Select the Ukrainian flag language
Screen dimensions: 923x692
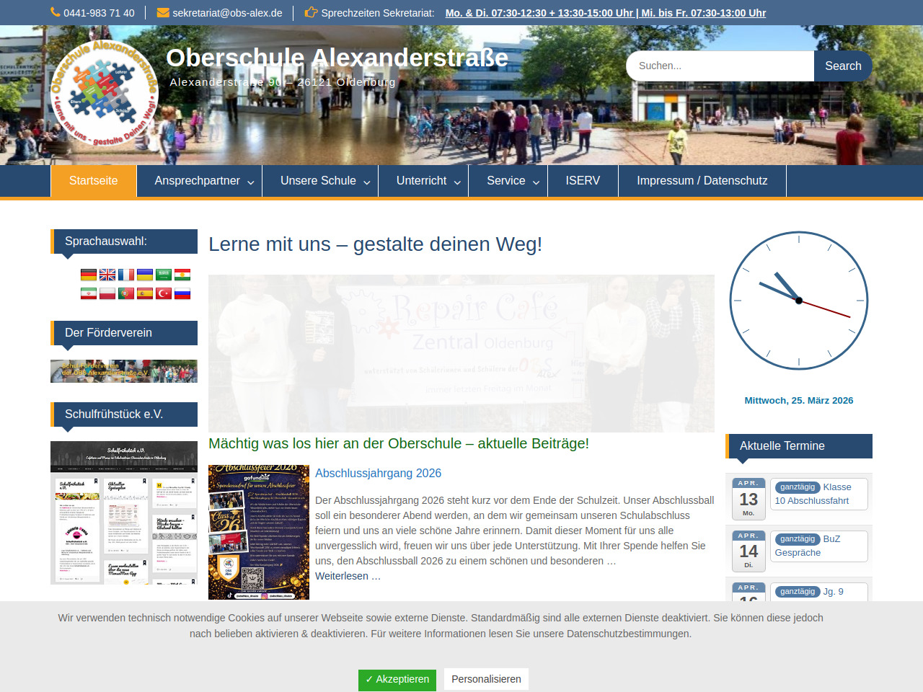coord(145,275)
